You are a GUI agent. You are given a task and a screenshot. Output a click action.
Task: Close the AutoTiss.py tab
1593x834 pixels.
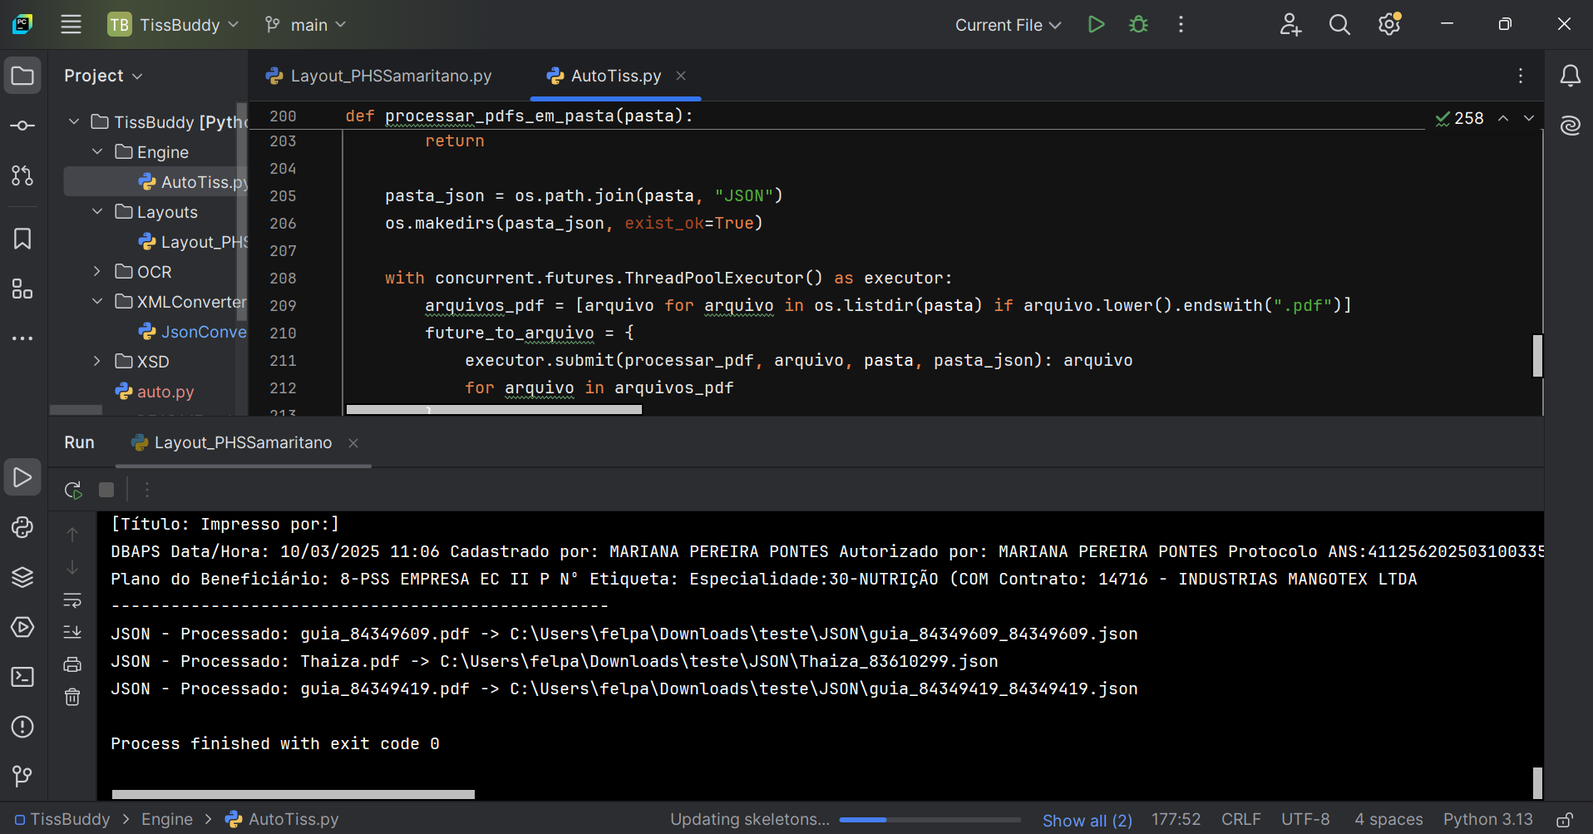tap(681, 76)
